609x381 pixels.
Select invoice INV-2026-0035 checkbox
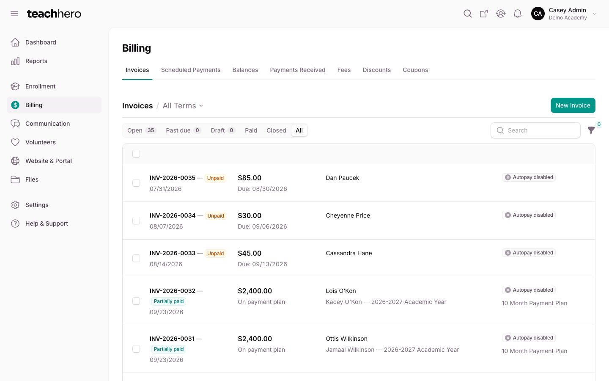tap(136, 183)
